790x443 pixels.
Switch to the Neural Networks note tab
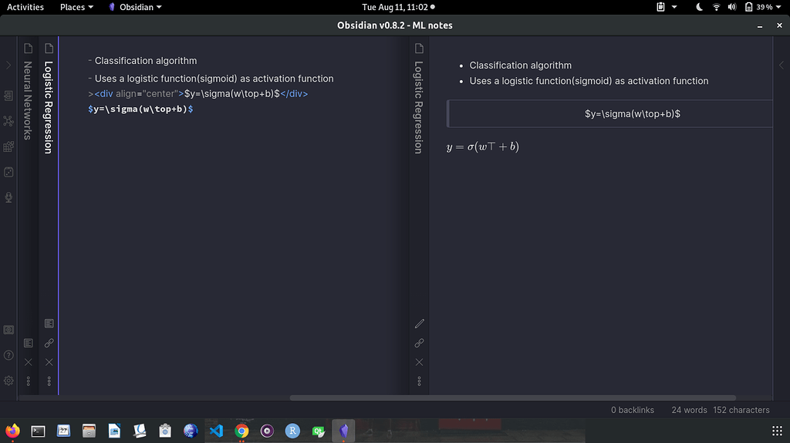pos(29,101)
